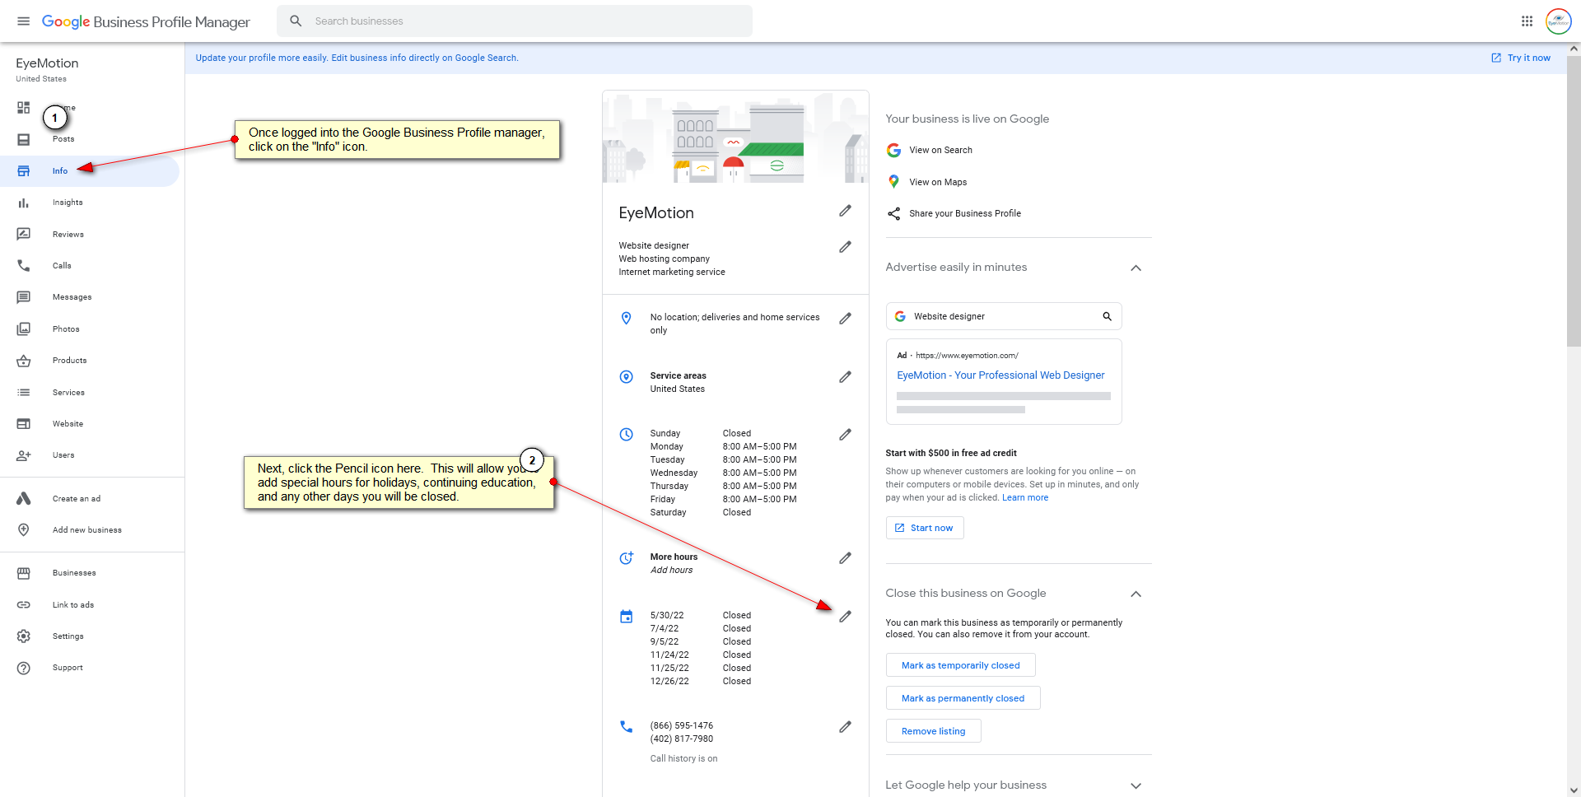Click the scrollbar down arrow
This screenshot has height=797, width=1581.
click(x=1574, y=790)
